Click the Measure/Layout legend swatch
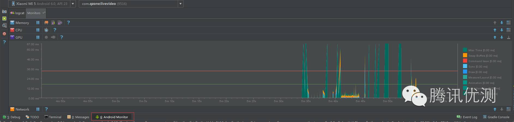Viewport: 514px width, 122px height. 465,77
